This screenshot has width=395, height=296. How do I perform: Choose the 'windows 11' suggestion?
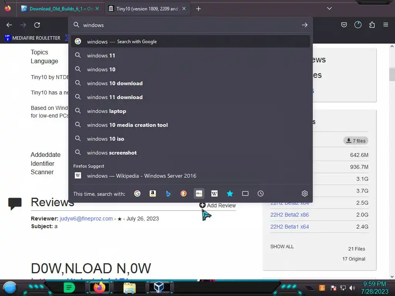click(x=191, y=55)
